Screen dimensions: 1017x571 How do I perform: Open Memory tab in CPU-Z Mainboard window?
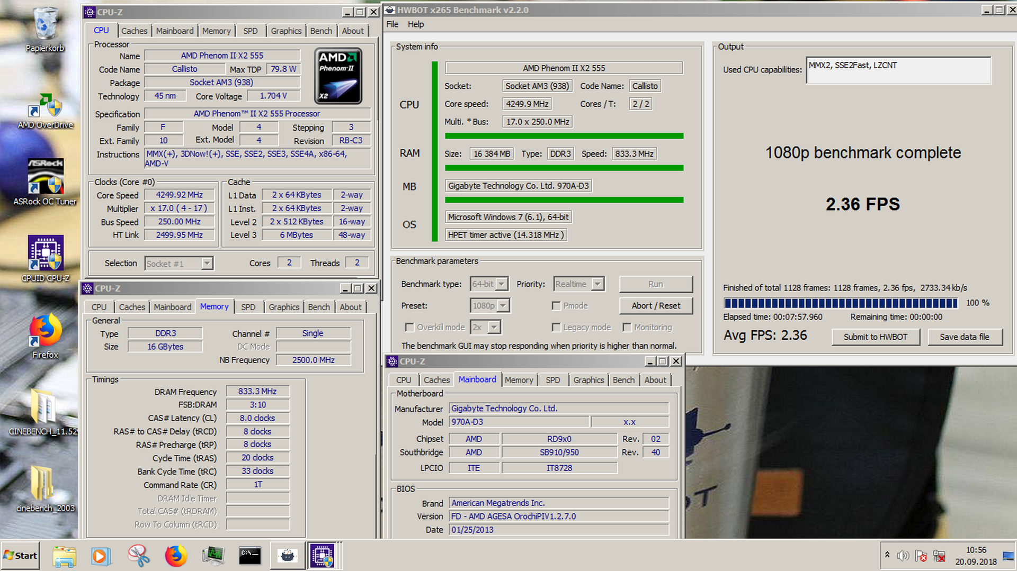click(519, 380)
